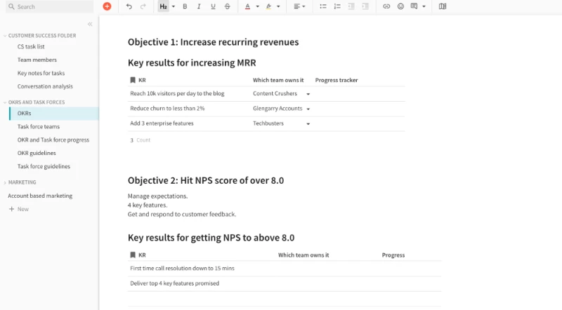Open the Account based marketing page

(x=40, y=196)
